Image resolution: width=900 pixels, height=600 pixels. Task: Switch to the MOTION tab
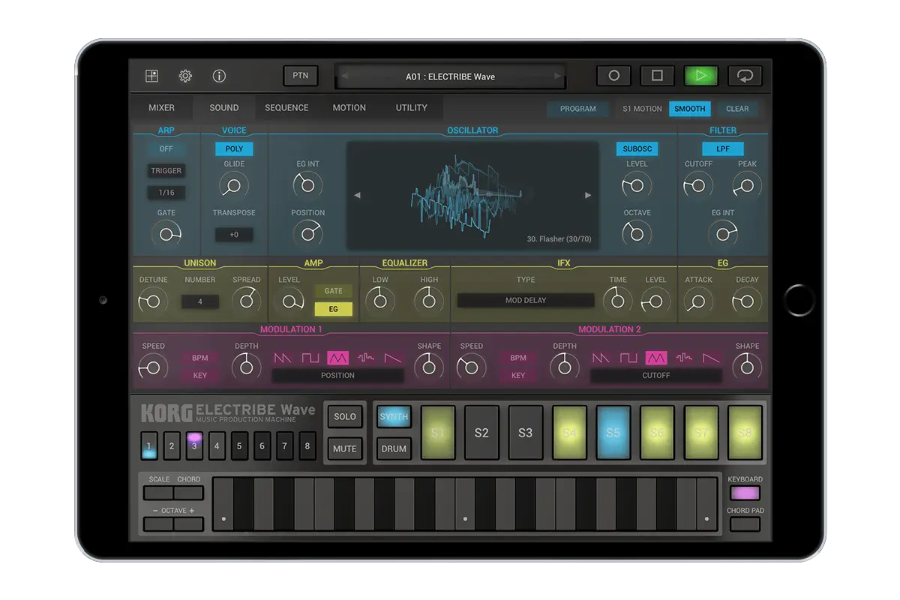click(349, 108)
